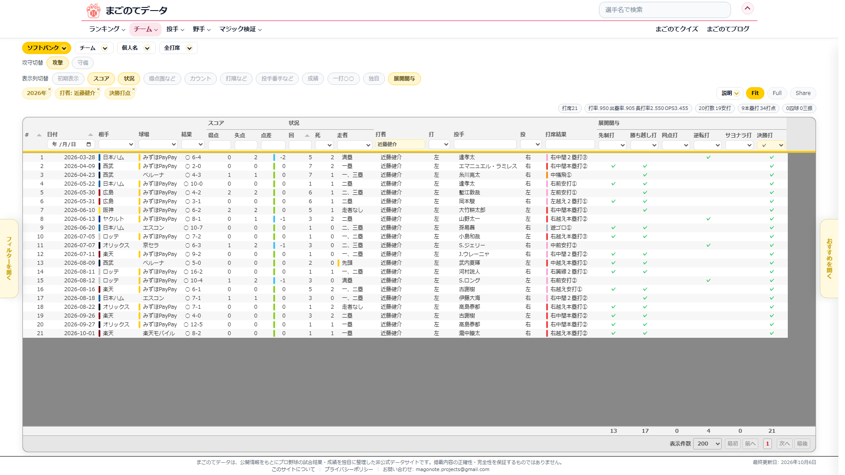Click the Fit view button
The height and width of the screenshot is (475, 845).
pos(755,93)
